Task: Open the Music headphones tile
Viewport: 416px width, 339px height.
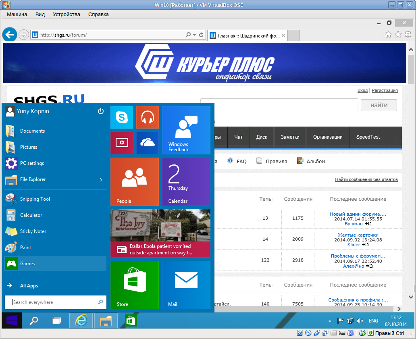Action: click(x=148, y=117)
